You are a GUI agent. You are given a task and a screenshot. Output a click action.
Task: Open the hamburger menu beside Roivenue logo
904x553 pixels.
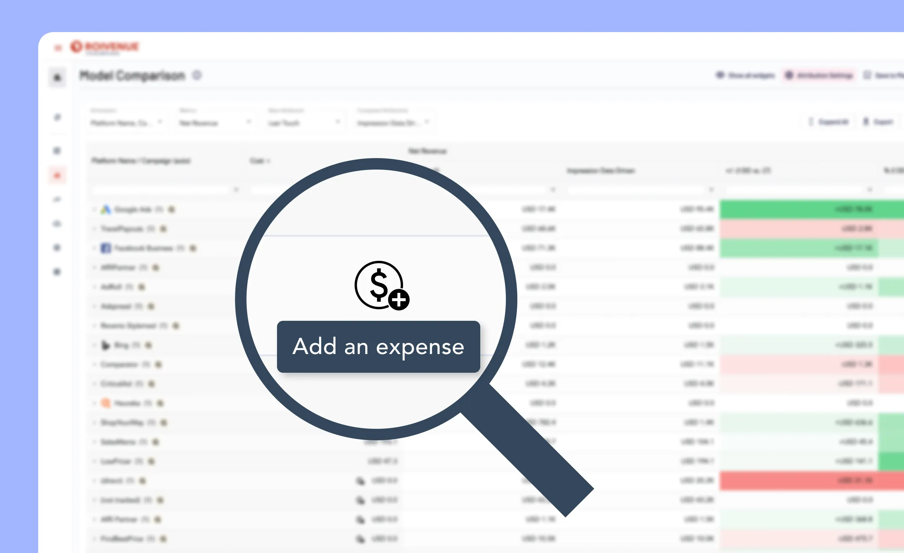tap(58, 48)
